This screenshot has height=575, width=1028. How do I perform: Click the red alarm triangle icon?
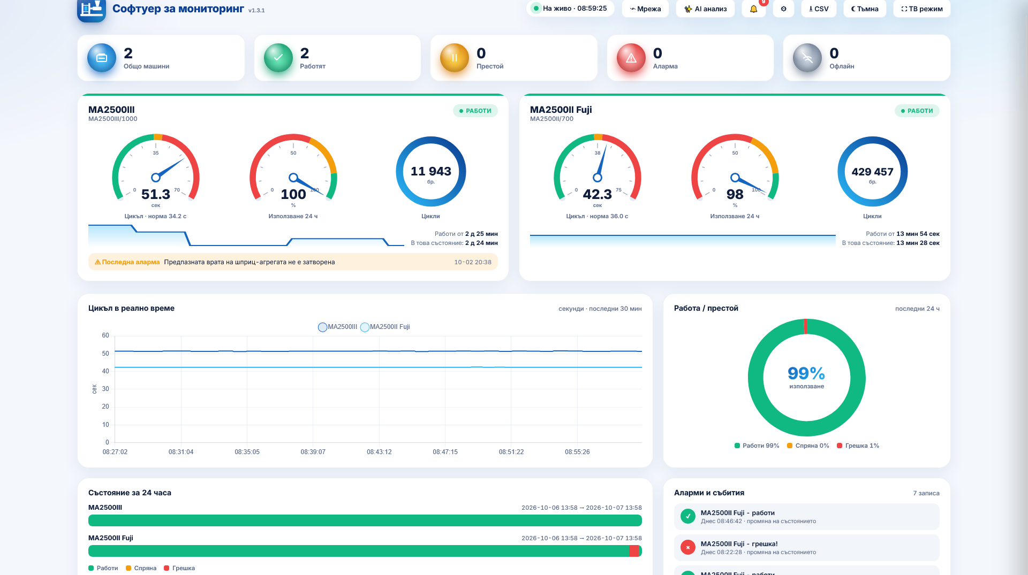631,58
